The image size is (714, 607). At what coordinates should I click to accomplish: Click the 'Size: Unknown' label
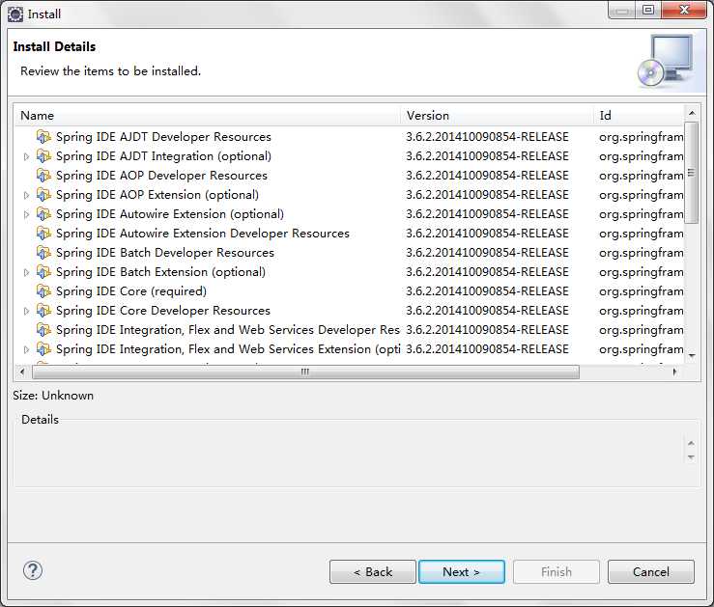click(x=53, y=396)
